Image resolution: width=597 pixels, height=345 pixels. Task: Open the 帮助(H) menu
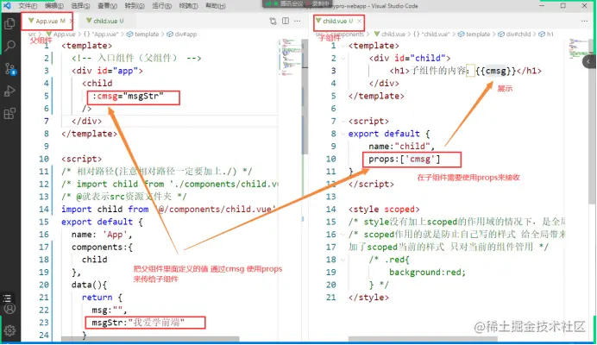point(216,6)
